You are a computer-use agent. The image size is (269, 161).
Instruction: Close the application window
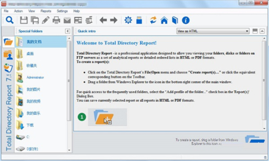coord(261,3)
